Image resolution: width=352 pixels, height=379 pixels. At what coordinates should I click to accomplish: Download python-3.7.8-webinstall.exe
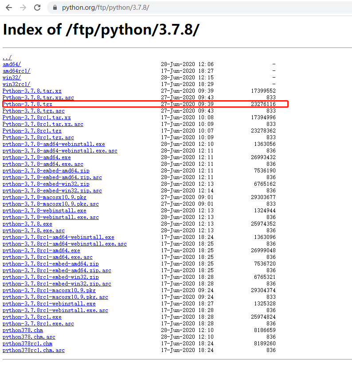pos(44,211)
